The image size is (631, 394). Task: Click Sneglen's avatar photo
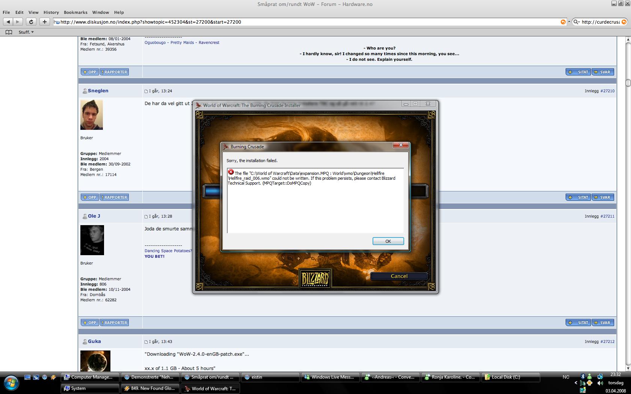(92, 115)
